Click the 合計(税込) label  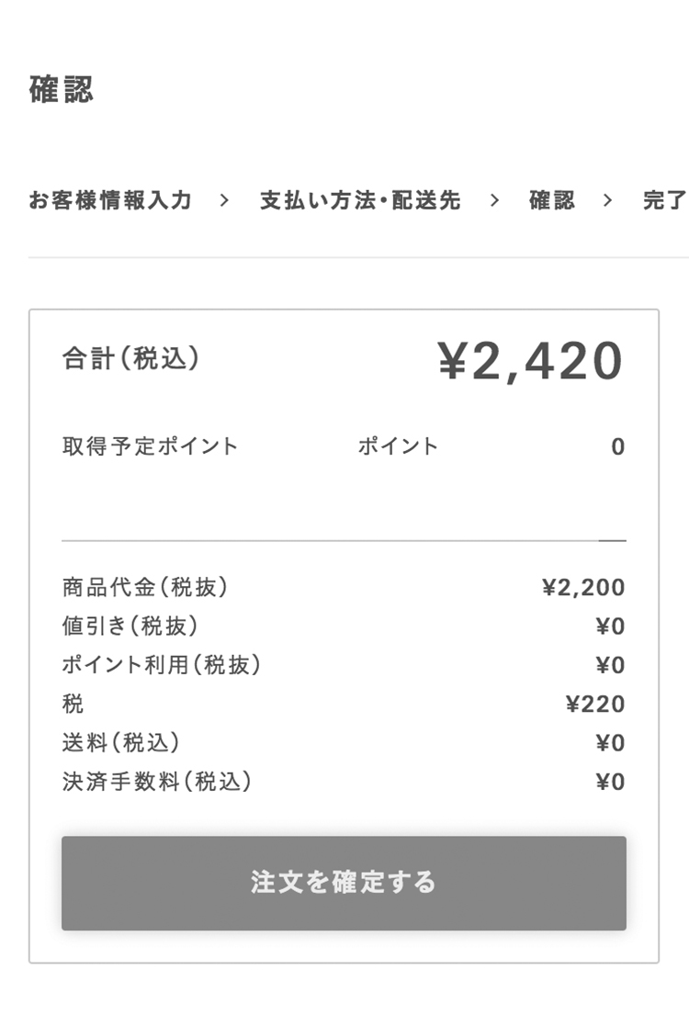click(130, 358)
